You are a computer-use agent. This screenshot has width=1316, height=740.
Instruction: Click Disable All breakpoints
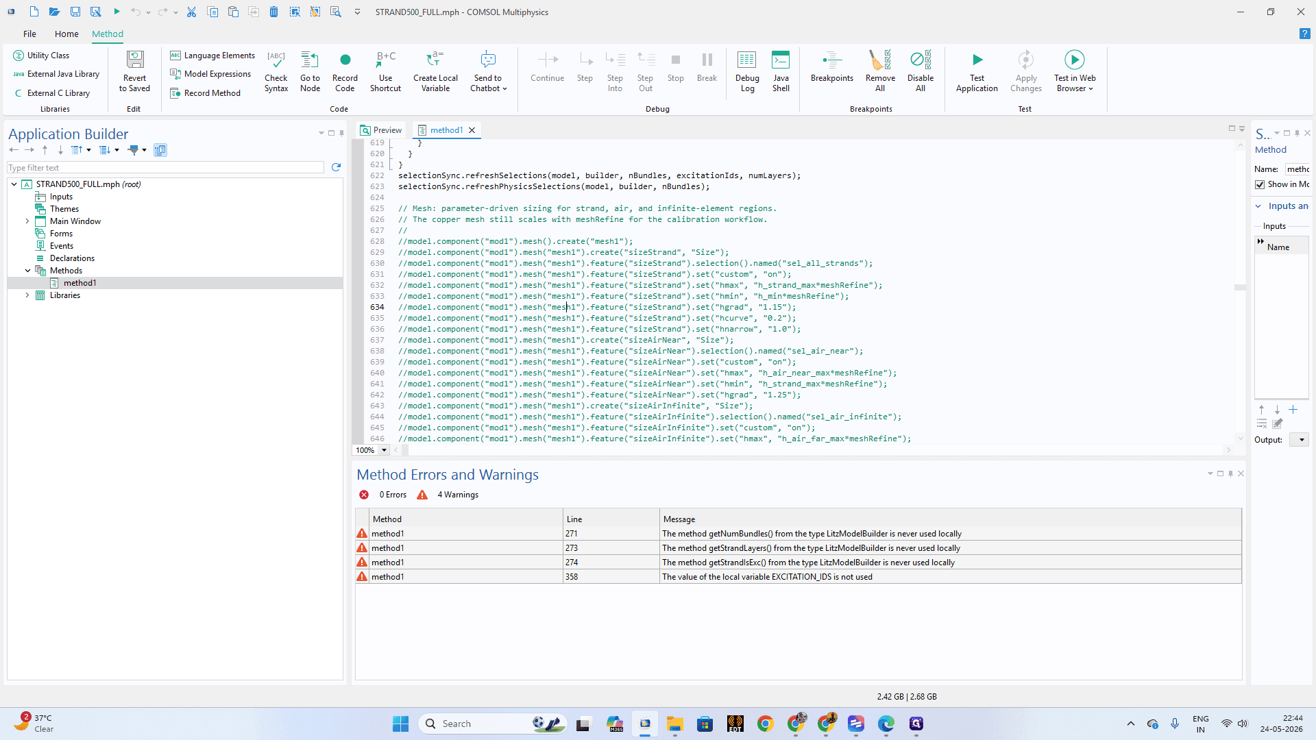921,71
